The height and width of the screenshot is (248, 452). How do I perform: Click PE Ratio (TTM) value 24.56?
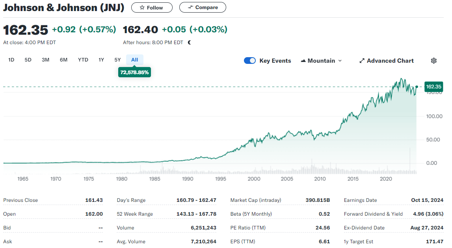pyautogui.click(x=323, y=228)
